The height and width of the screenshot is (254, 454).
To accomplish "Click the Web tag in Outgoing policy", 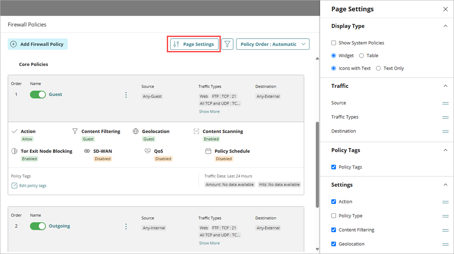I will (x=204, y=228).
